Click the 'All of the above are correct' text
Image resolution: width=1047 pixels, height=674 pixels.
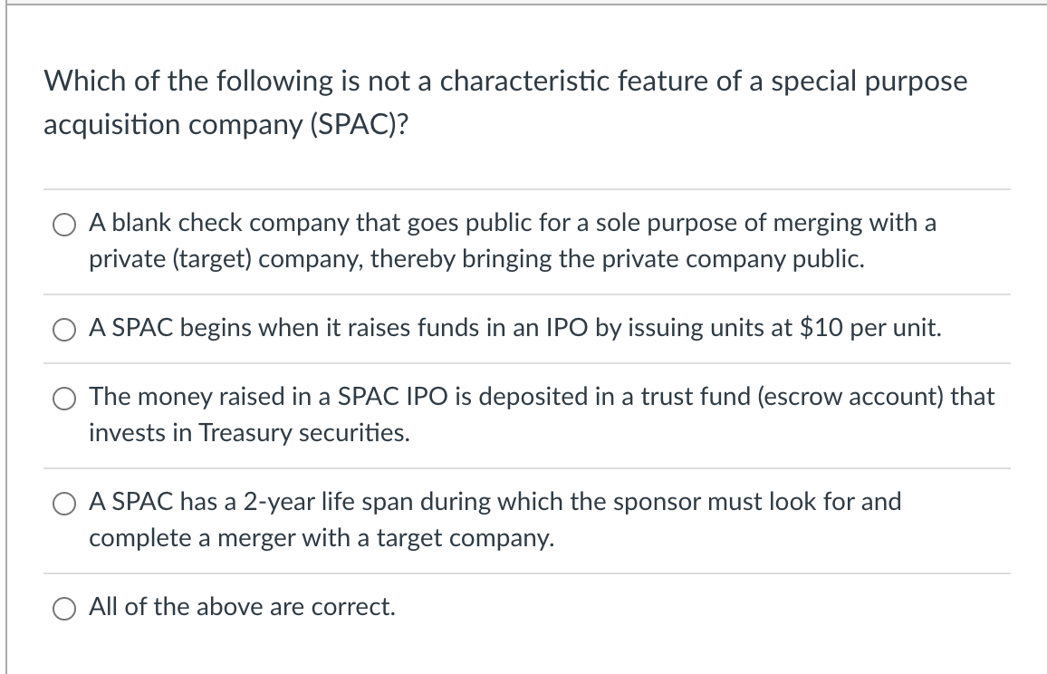coord(241,608)
